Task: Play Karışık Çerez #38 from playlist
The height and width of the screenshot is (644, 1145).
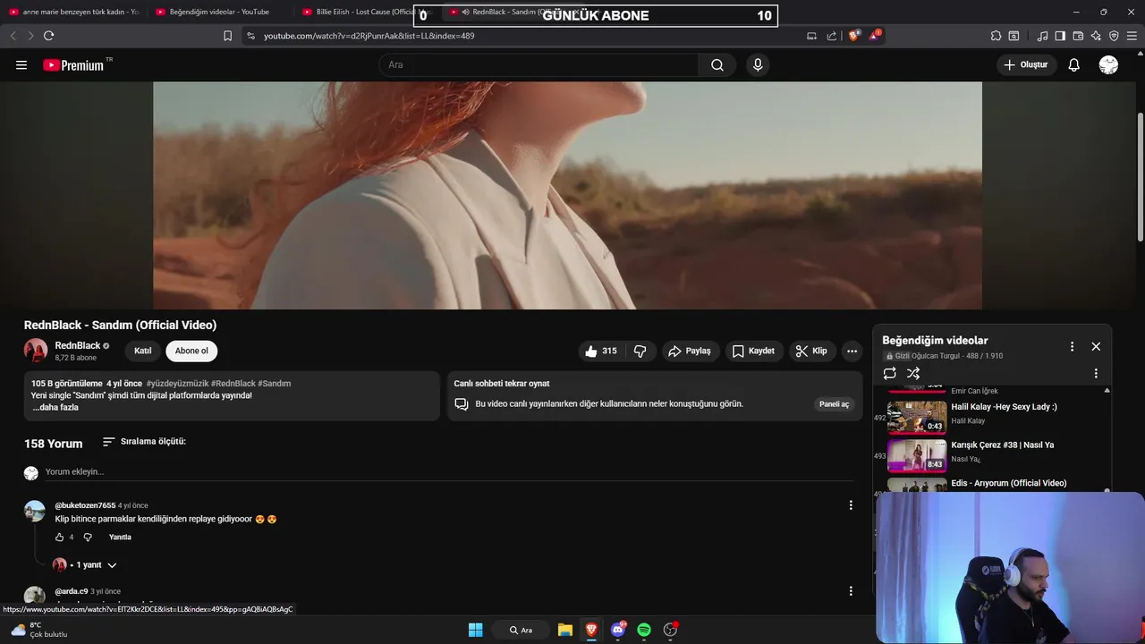Action: click(993, 455)
